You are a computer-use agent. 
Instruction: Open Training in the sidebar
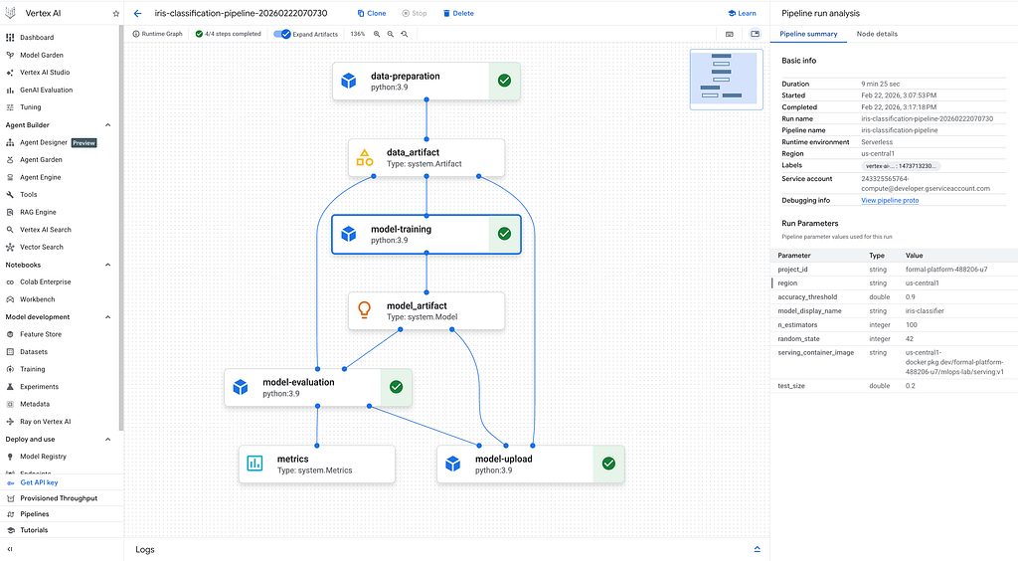pyautogui.click(x=33, y=369)
